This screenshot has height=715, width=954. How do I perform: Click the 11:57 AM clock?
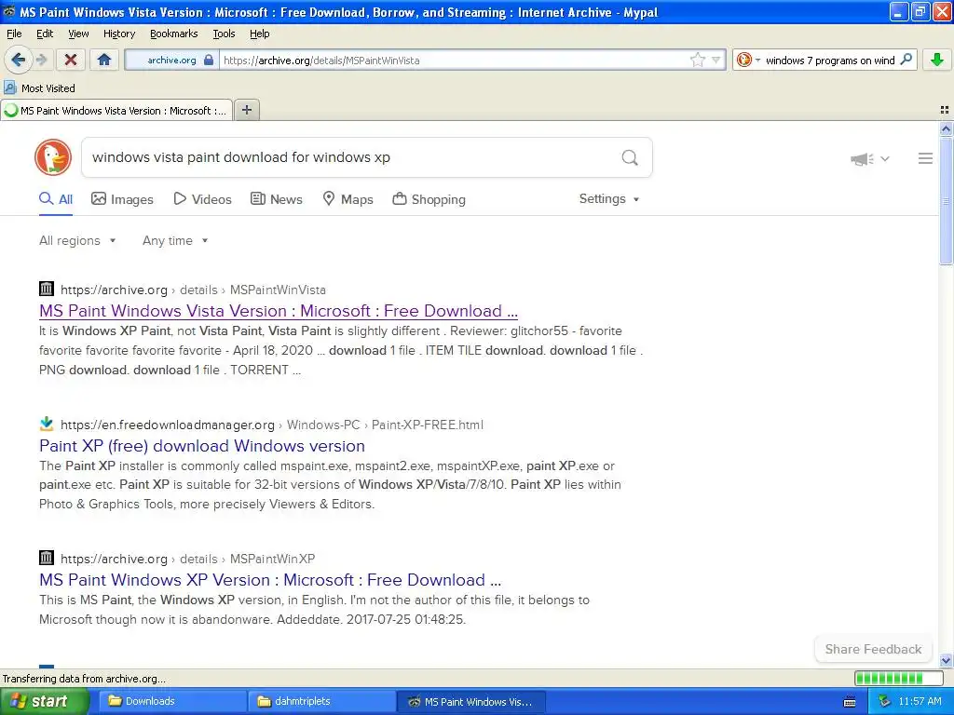(920, 702)
